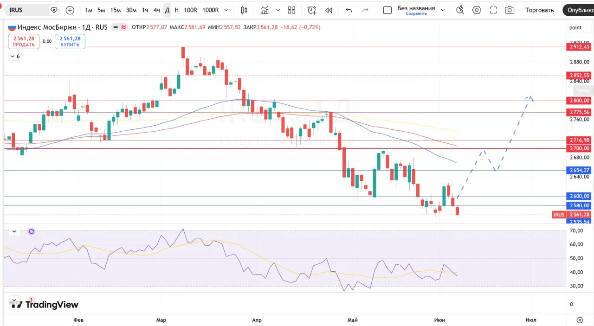
Task: Select the 2800,00 price level label
Action: pyautogui.click(x=579, y=101)
